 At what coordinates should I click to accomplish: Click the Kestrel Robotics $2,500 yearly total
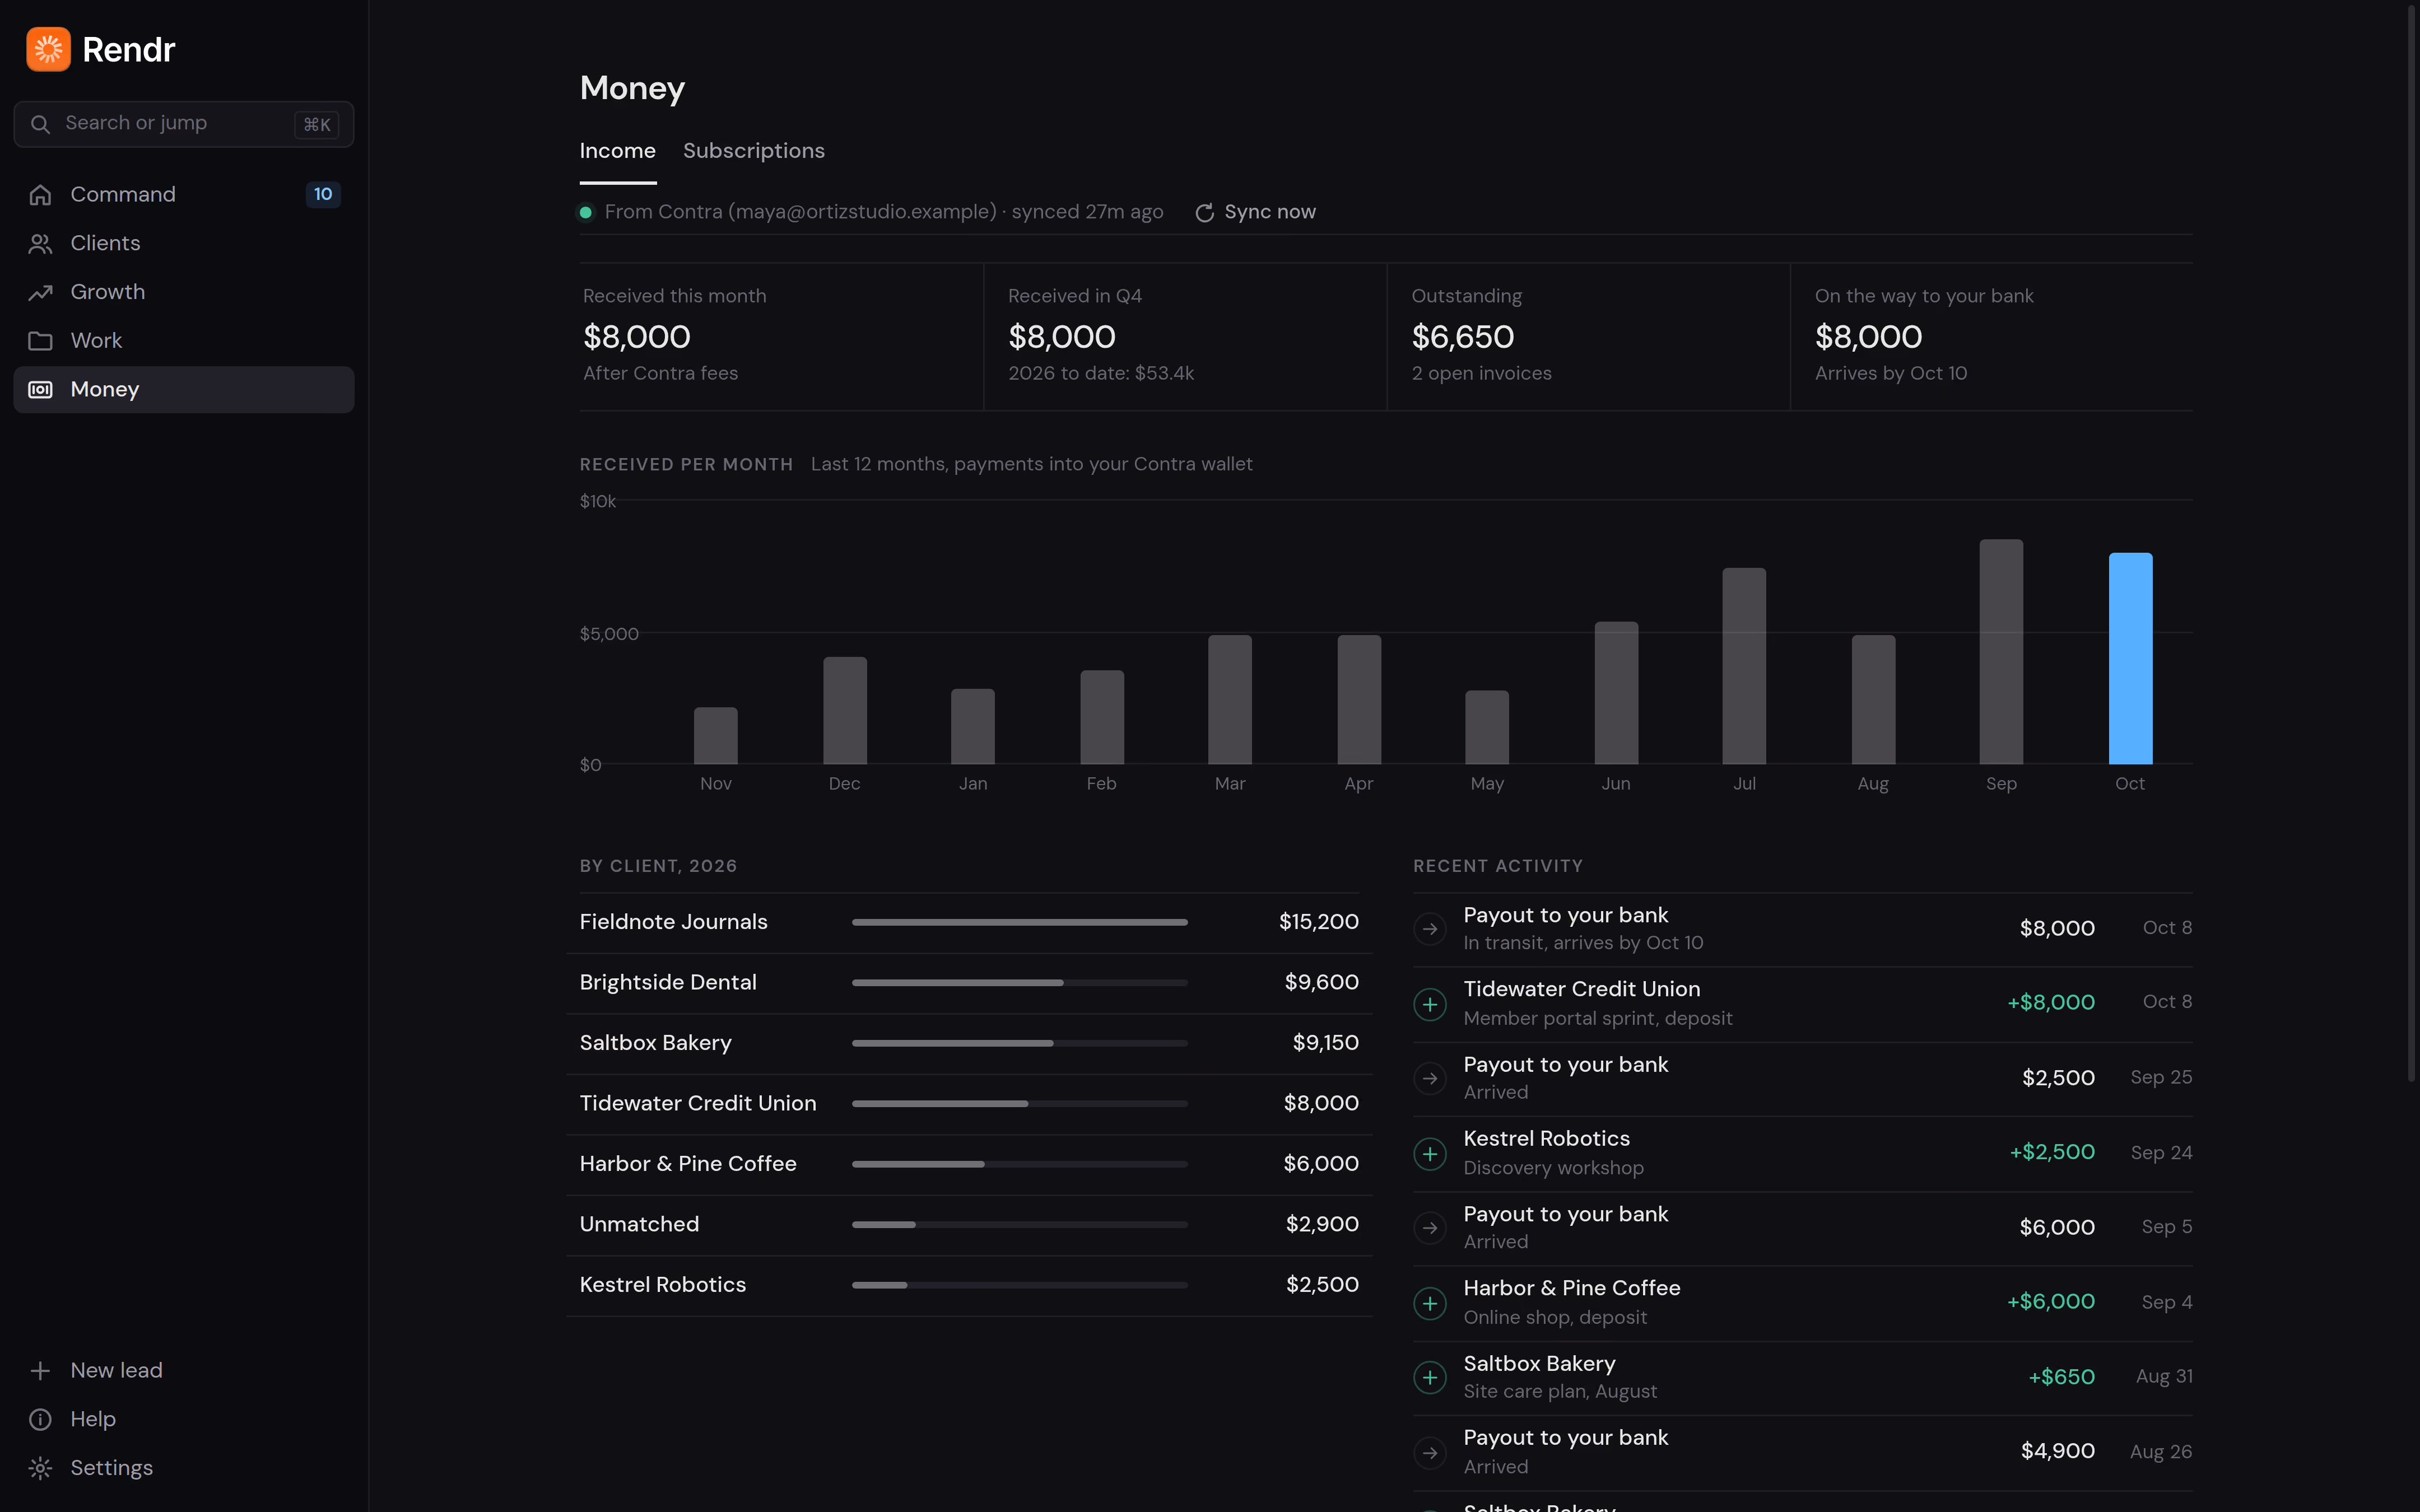1322,1285
